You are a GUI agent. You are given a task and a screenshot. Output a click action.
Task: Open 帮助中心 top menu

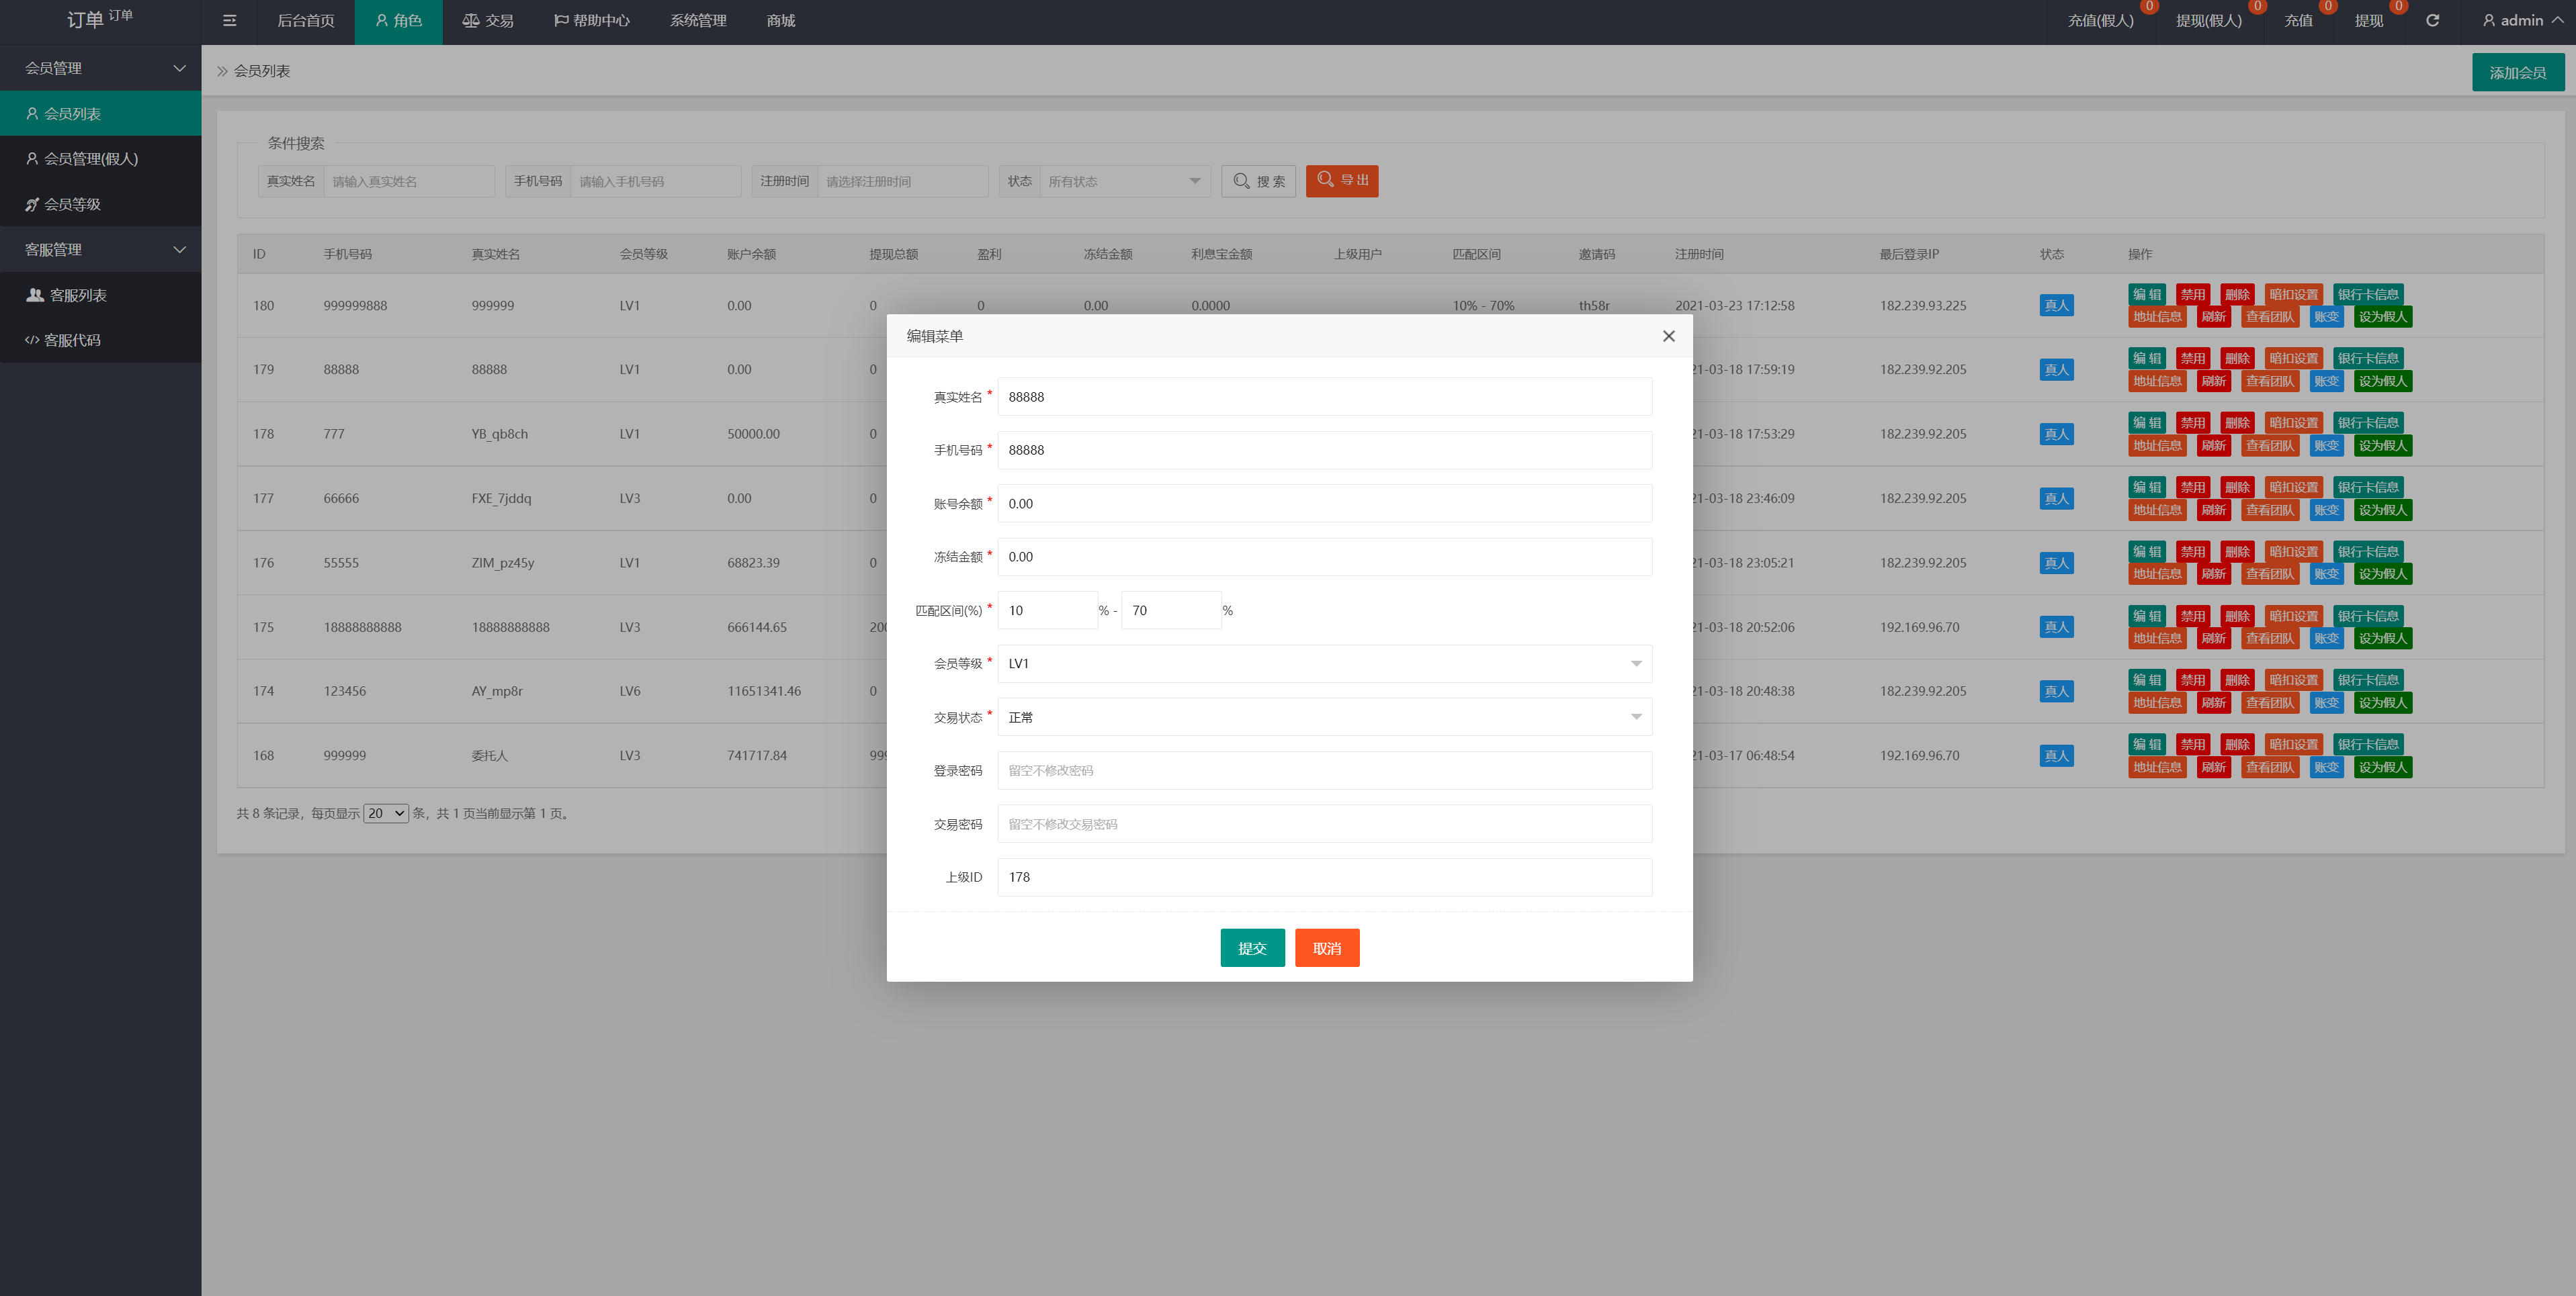click(592, 20)
